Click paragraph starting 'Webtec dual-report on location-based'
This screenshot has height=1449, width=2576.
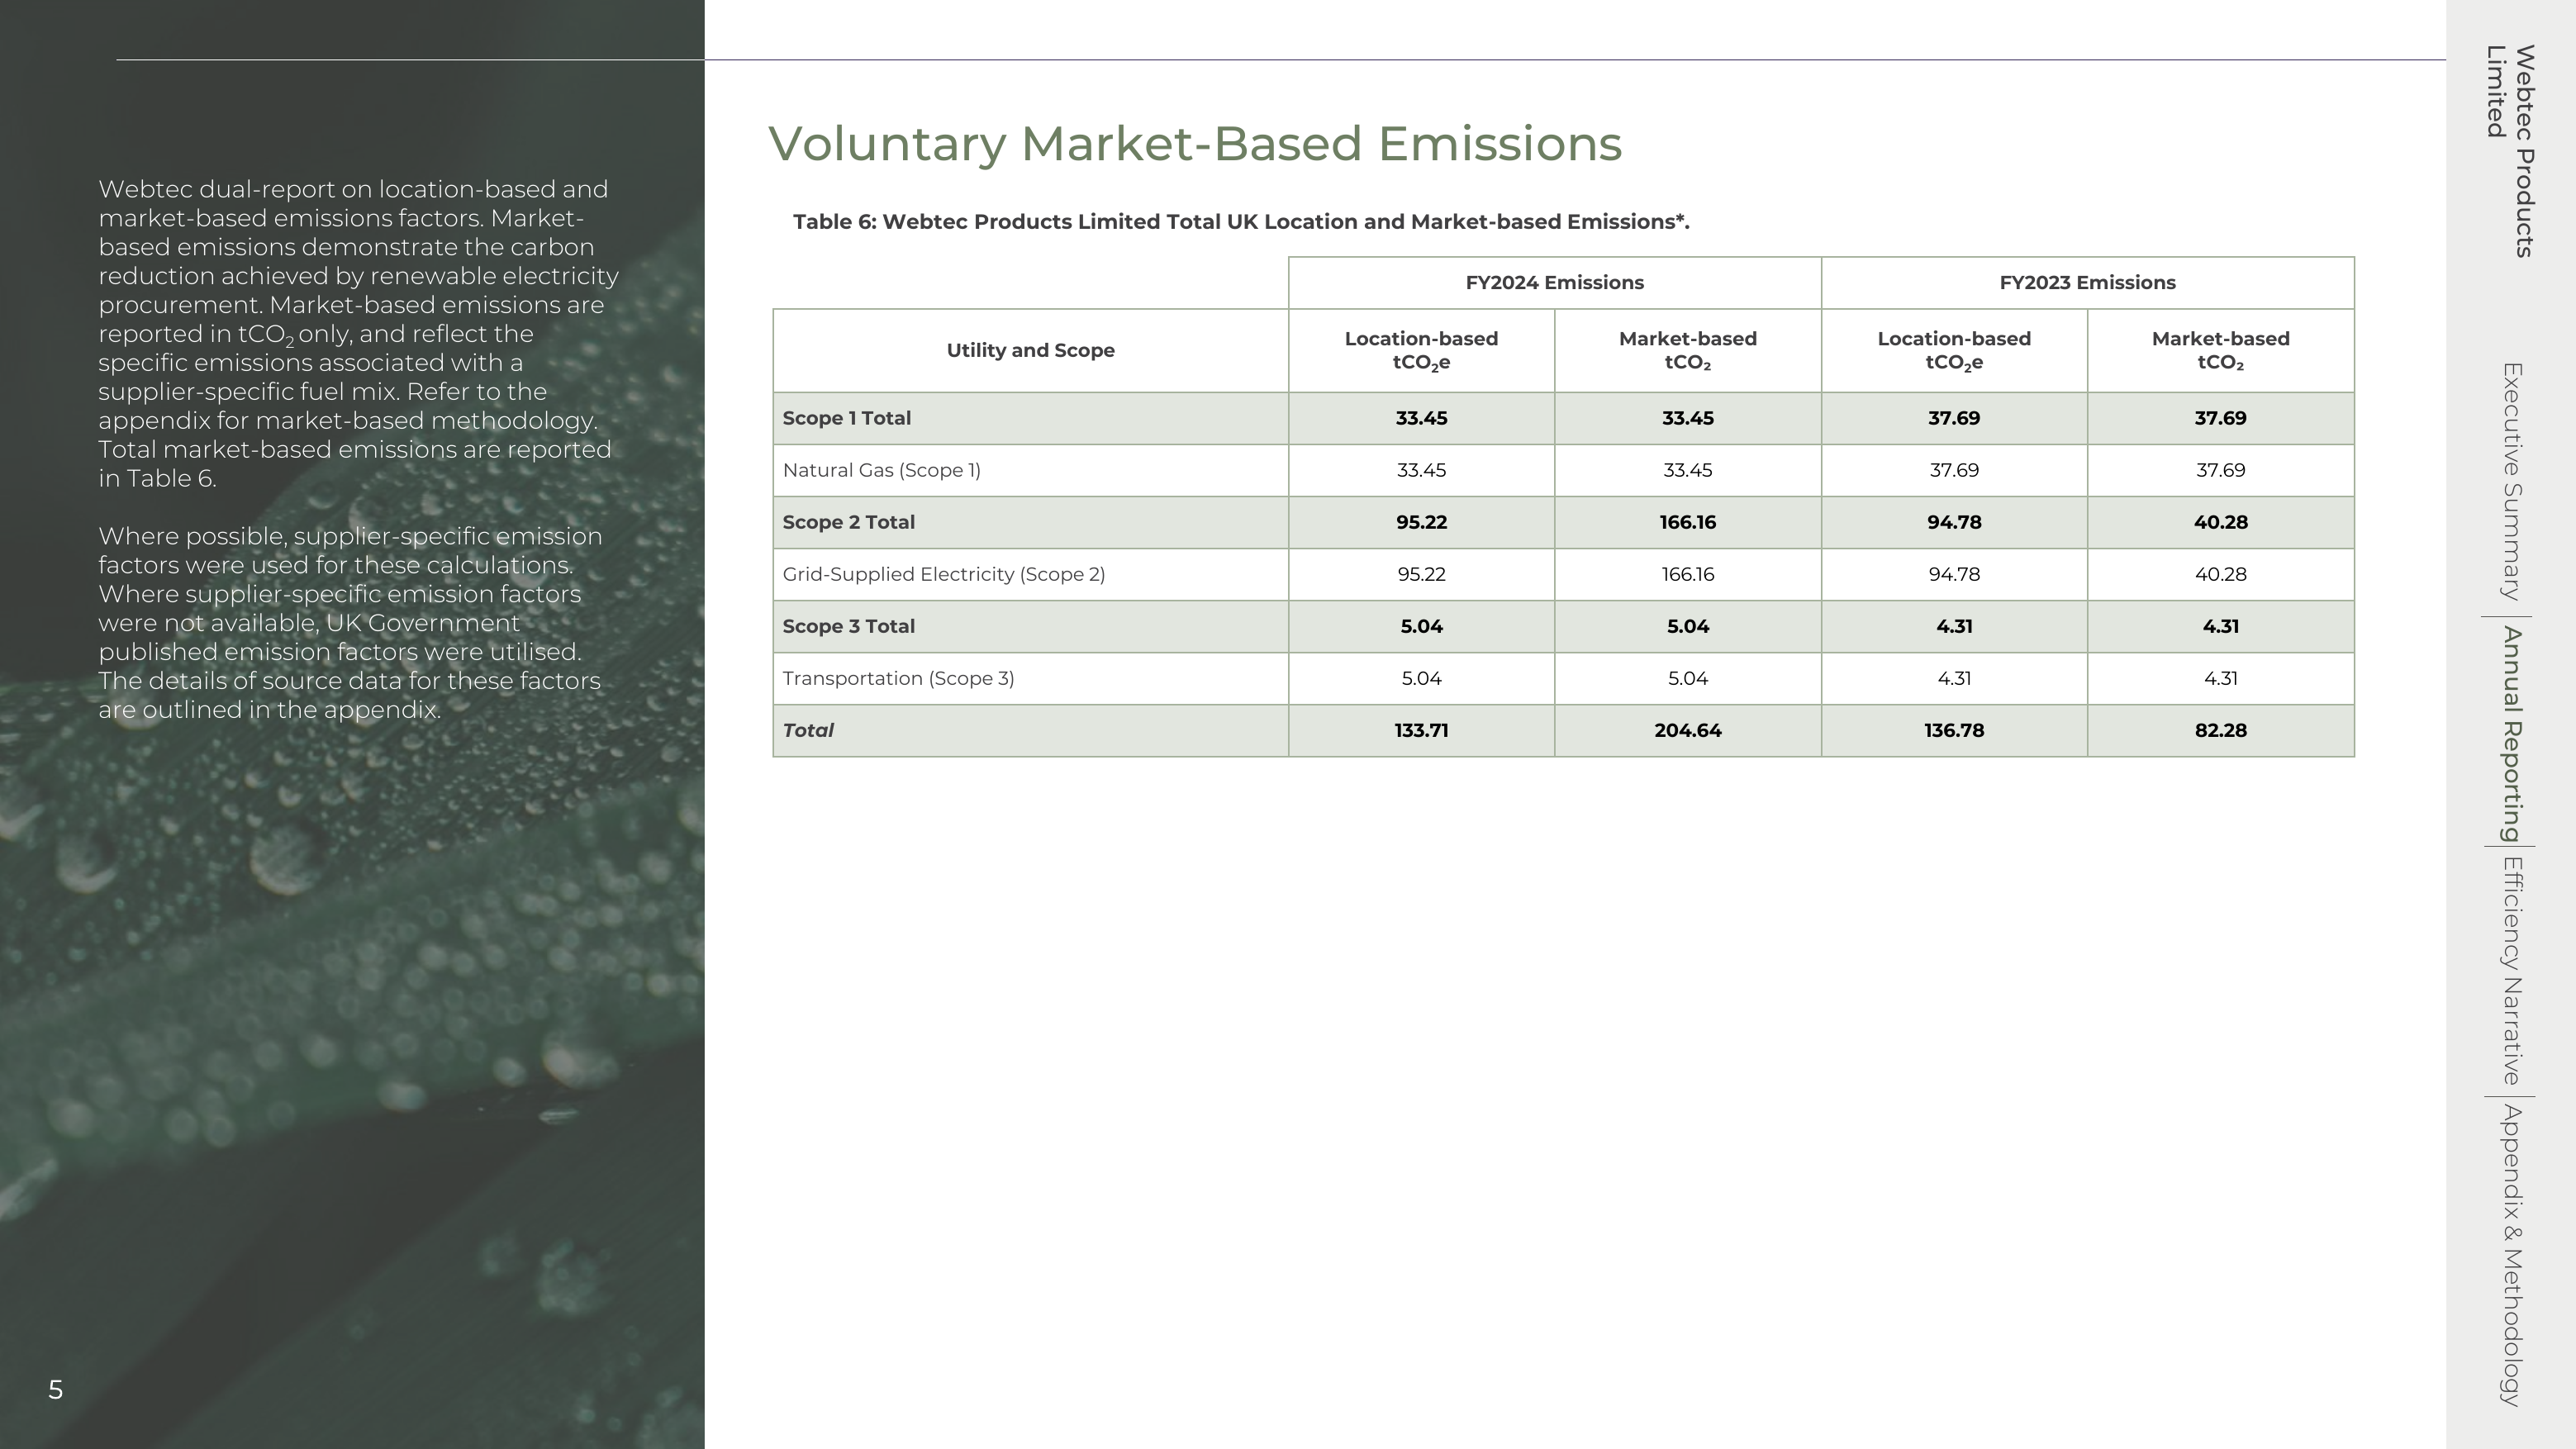click(x=358, y=334)
